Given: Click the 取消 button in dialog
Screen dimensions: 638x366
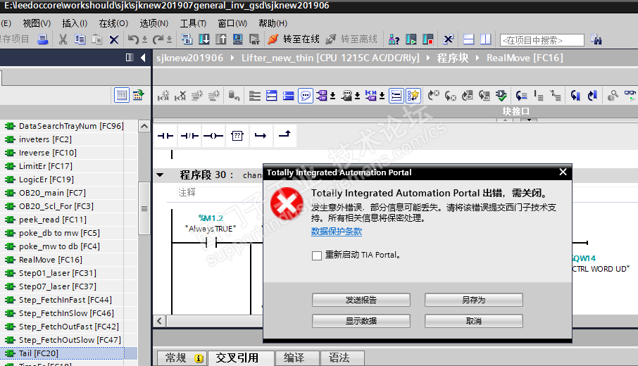Looking at the screenshot, I should click(474, 321).
